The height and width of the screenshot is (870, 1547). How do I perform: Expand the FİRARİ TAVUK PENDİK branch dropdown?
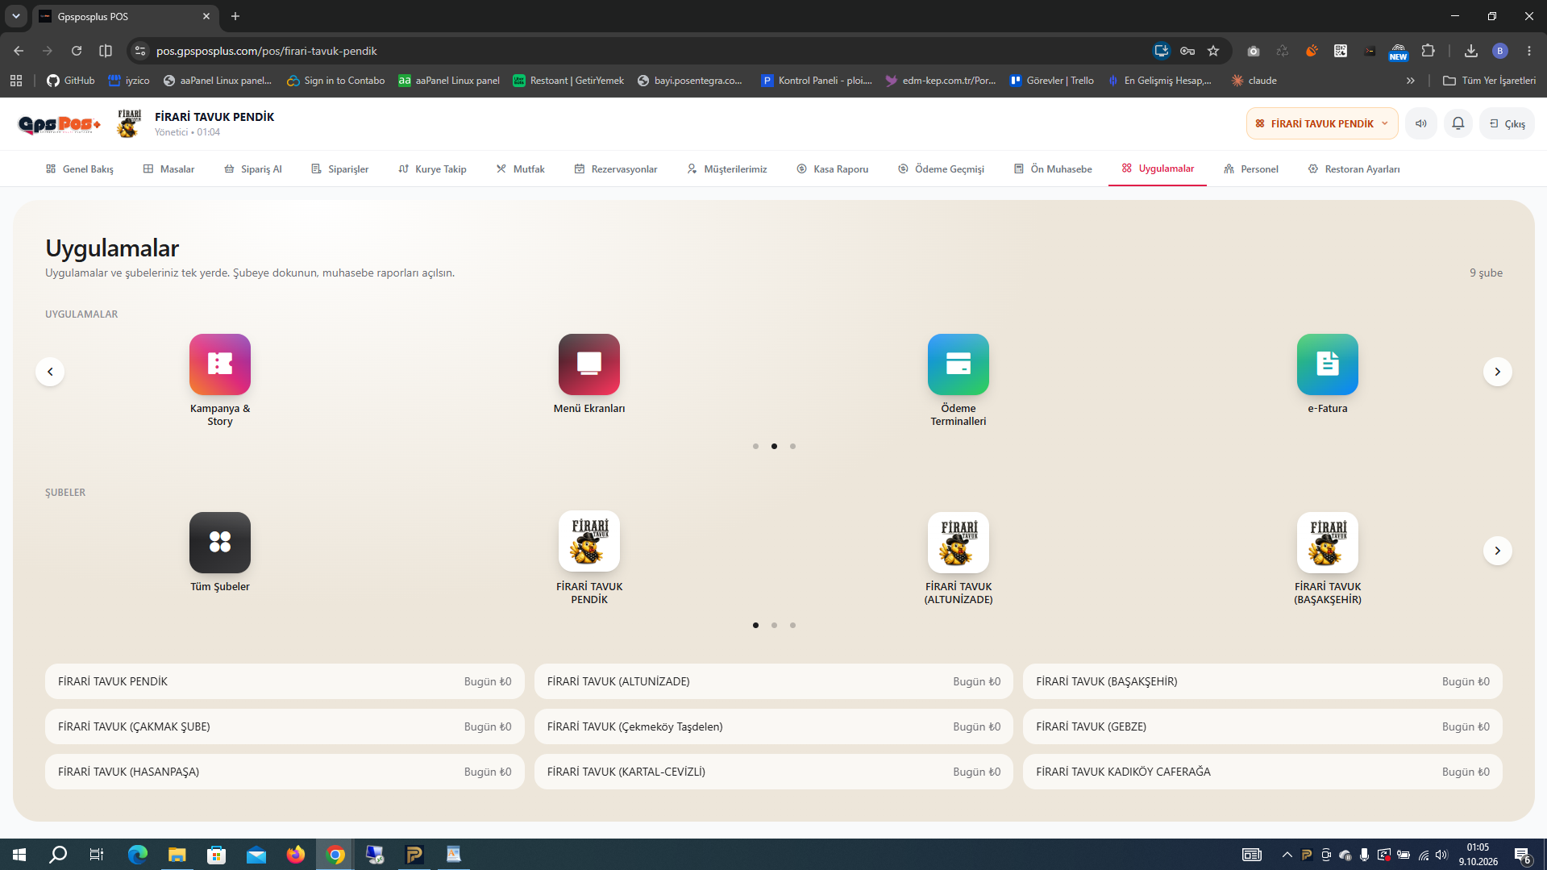coord(1322,123)
